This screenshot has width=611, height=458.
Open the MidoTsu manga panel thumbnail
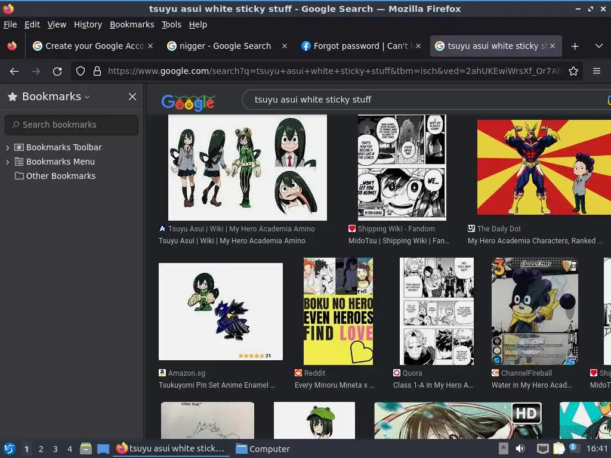coord(402,168)
